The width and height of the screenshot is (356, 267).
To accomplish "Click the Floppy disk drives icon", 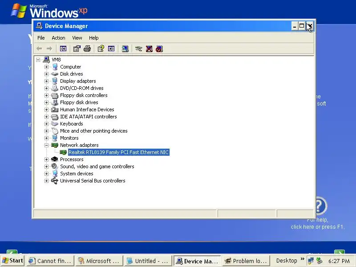I will (55, 102).
